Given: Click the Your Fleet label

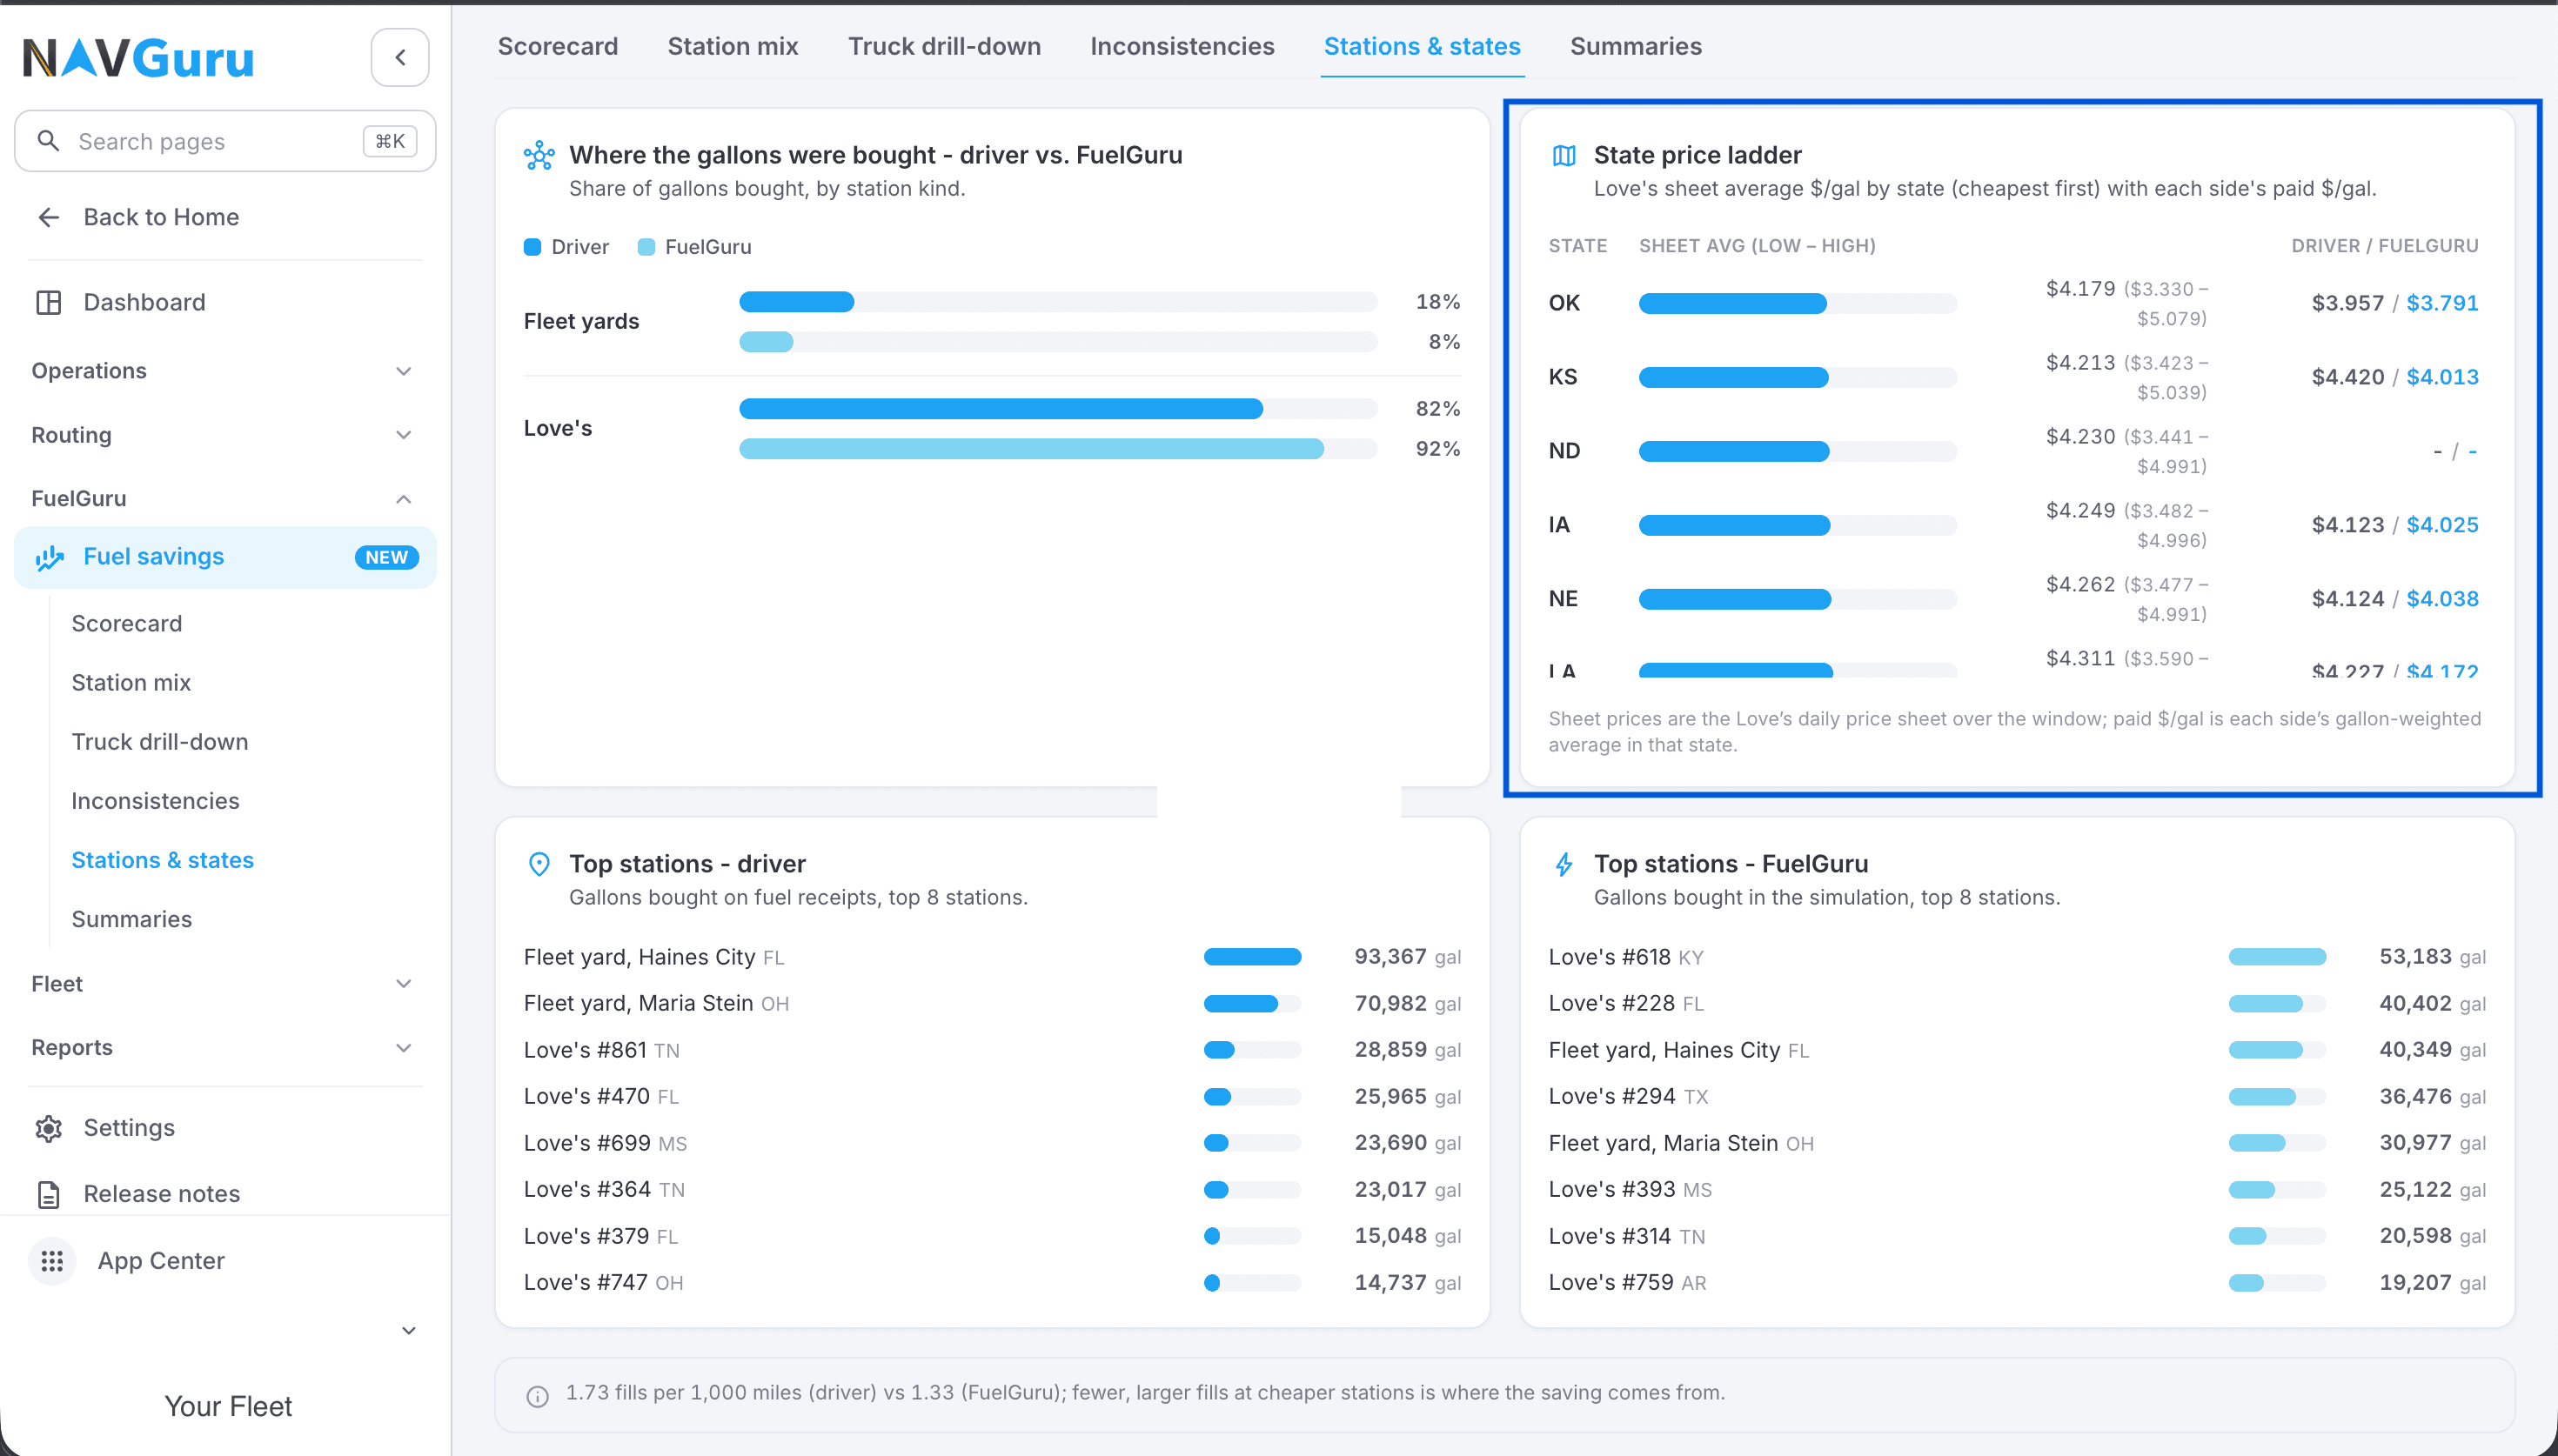Looking at the screenshot, I should (228, 1407).
